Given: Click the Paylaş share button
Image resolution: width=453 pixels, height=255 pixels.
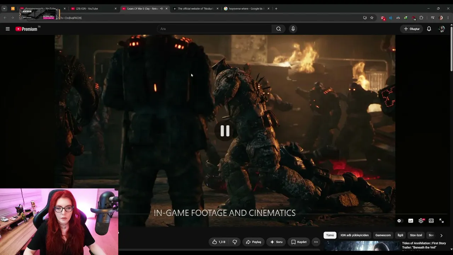Looking at the screenshot, I should pyautogui.click(x=253, y=242).
